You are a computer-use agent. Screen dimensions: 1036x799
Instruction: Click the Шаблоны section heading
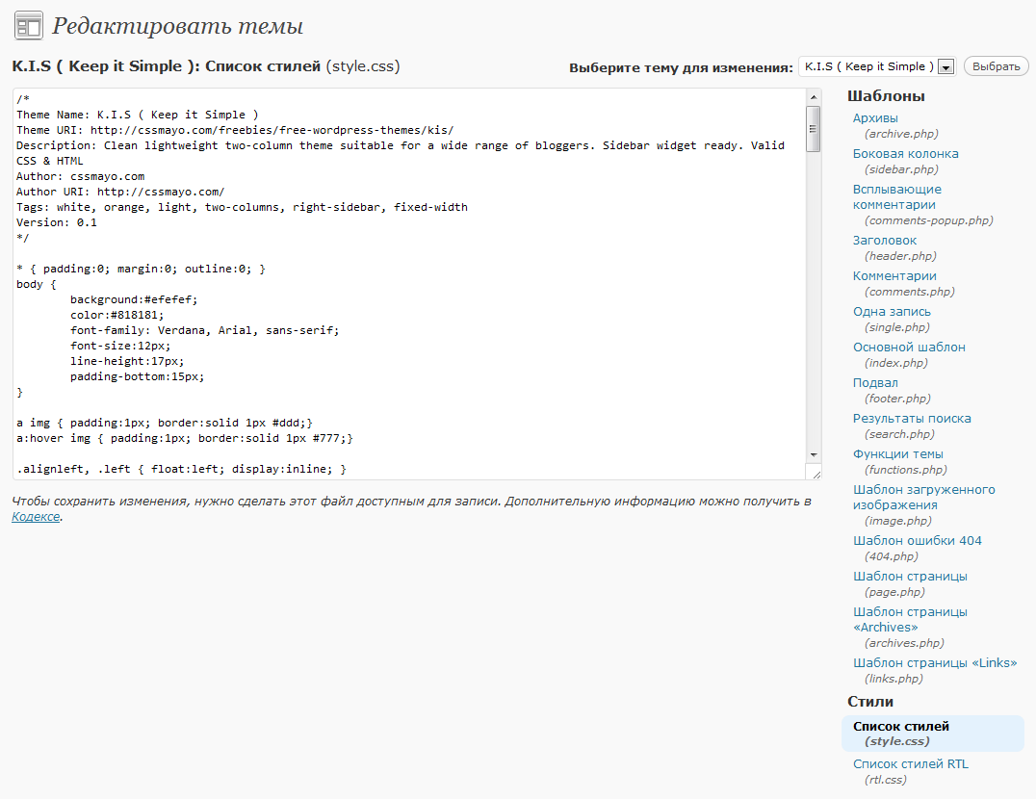tap(886, 96)
